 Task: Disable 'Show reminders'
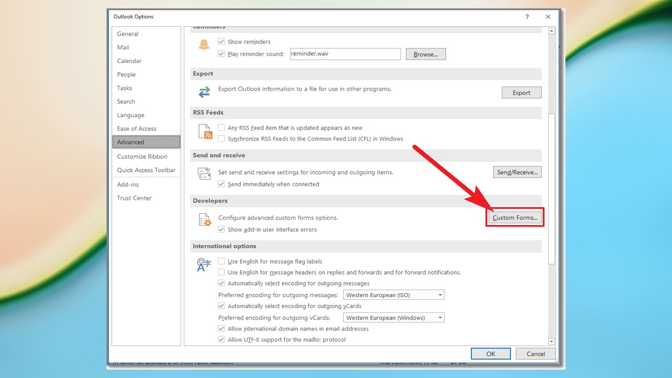221,41
